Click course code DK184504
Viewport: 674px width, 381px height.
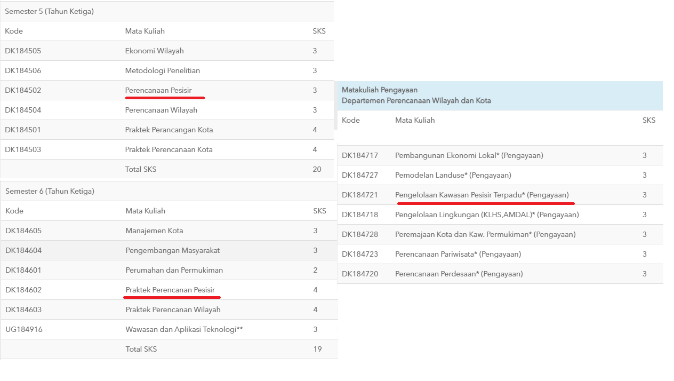[x=23, y=110]
